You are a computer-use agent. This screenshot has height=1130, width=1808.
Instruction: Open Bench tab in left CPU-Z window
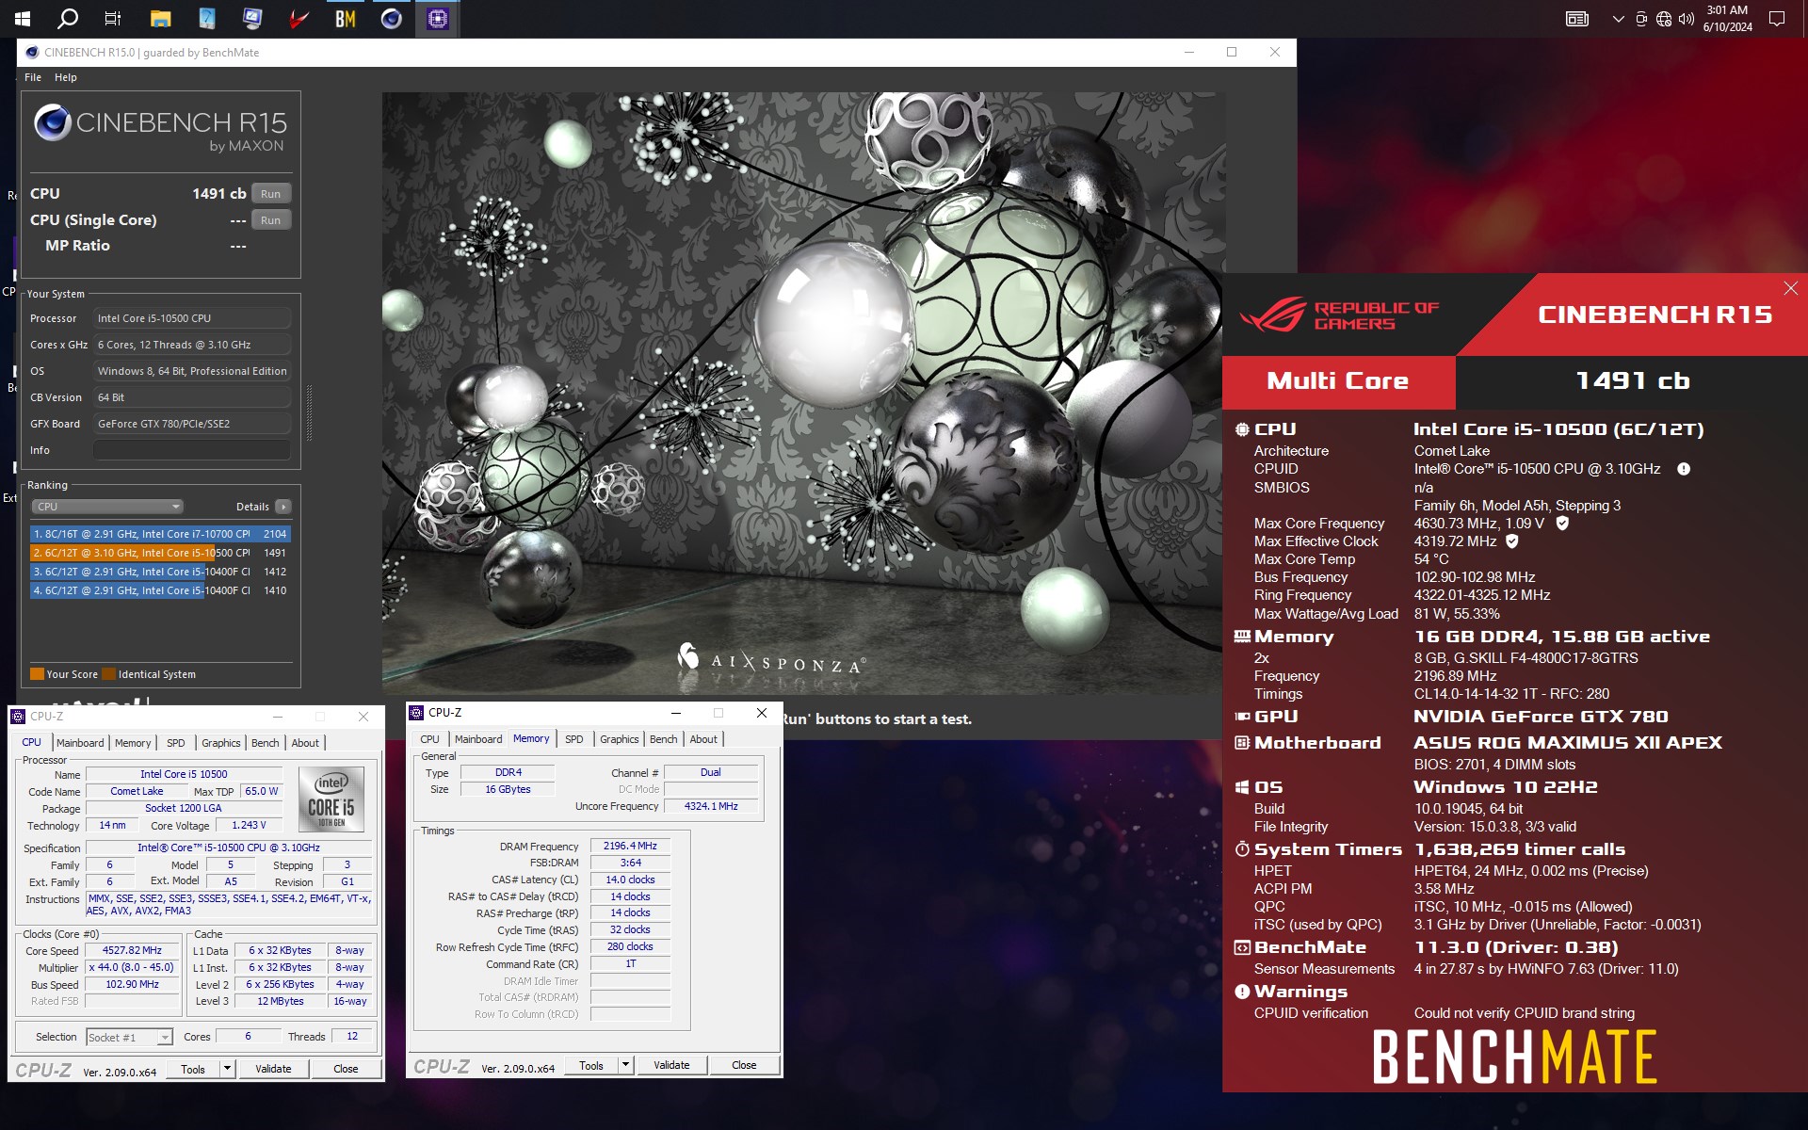pos(266,743)
